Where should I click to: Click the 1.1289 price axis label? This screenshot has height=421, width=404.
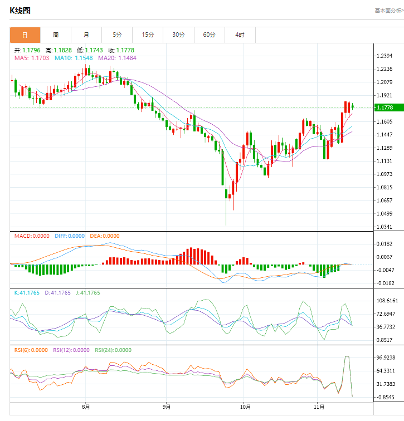384,148
